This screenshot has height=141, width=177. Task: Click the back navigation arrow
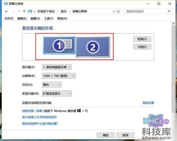point(7,11)
